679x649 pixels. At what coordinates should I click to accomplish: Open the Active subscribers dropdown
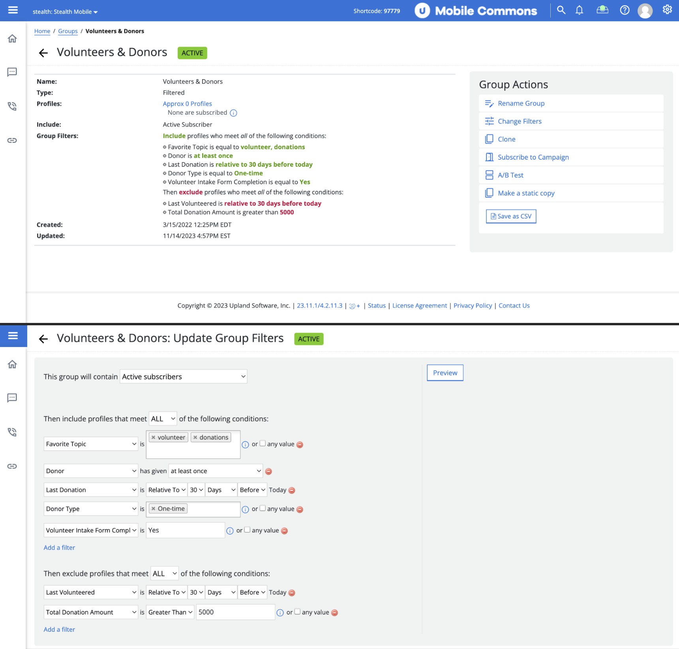[183, 376]
